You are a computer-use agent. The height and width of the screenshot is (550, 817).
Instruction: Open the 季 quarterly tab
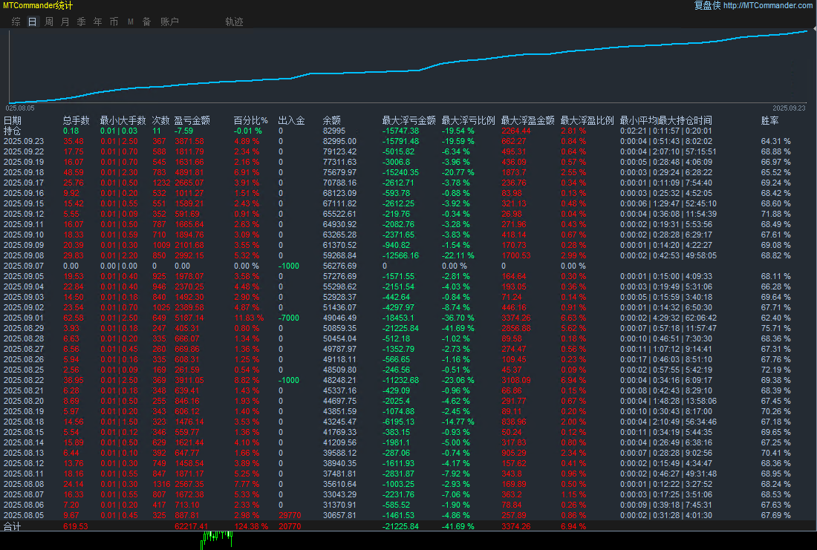click(81, 22)
